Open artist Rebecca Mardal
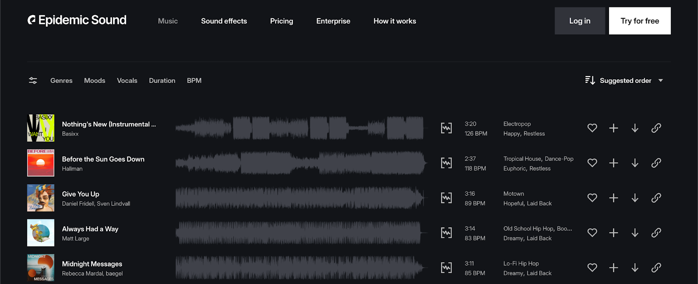Viewport: 698px width, 284px height. coord(82,274)
